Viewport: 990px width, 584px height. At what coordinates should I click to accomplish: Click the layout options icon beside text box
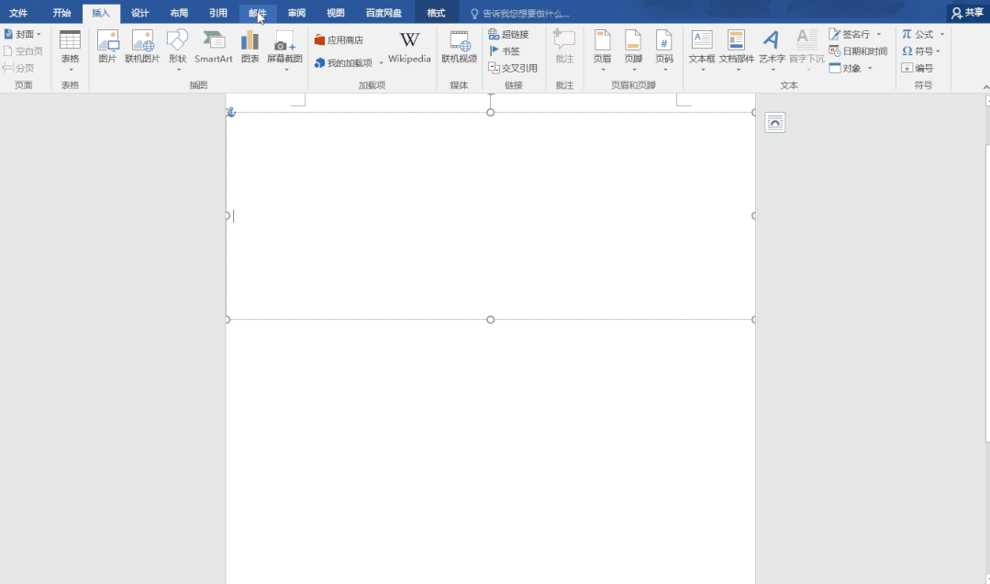pos(775,123)
